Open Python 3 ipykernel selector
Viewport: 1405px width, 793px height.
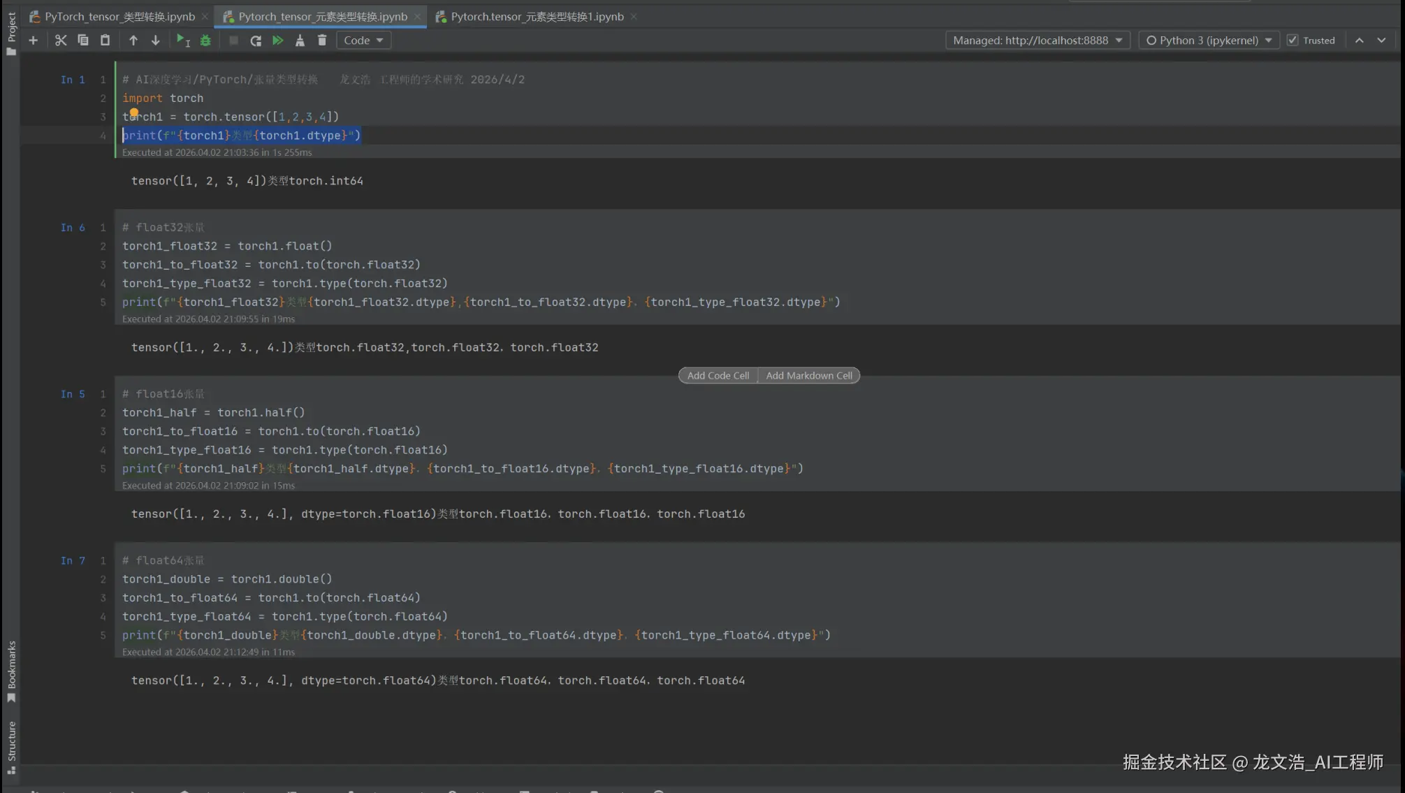pyautogui.click(x=1209, y=41)
